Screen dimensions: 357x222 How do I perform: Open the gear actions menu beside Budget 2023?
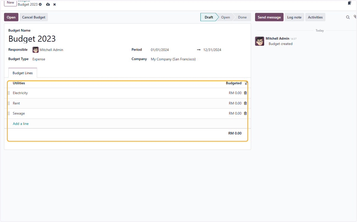[40, 4]
